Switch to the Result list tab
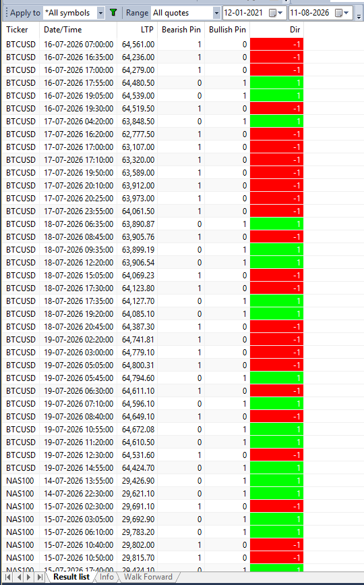The width and height of the screenshot is (364, 585). click(71, 577)
